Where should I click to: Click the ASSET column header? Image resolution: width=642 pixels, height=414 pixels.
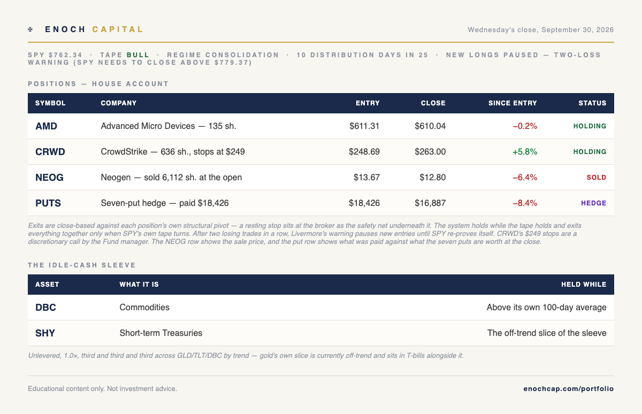(x=47, y=285)
